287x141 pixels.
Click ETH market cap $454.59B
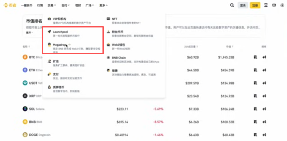227,70
